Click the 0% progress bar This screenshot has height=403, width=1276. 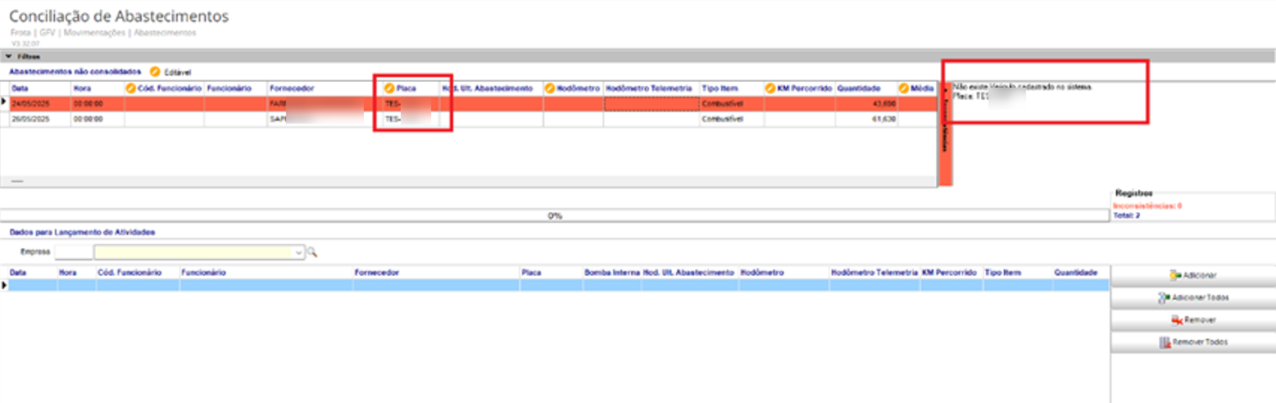[x=555, y=216]
